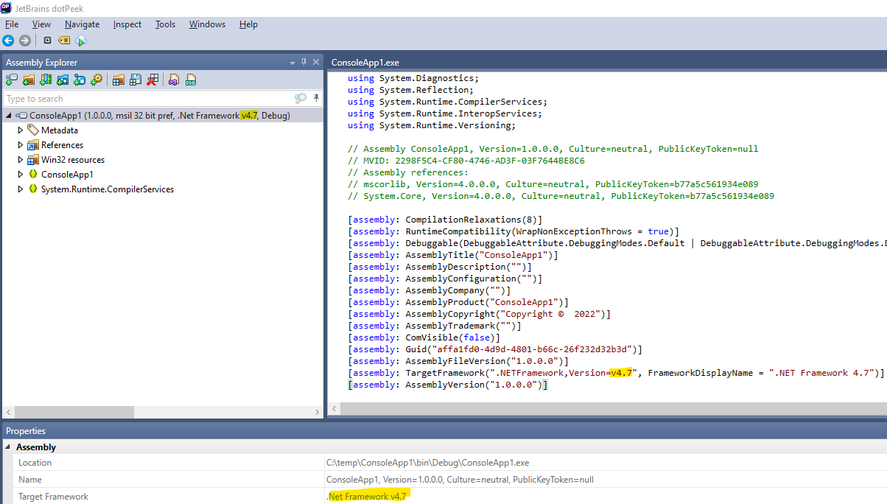Open the Process Explorer chip icon
Screen dimensions: 887x504
click(48, 41)
